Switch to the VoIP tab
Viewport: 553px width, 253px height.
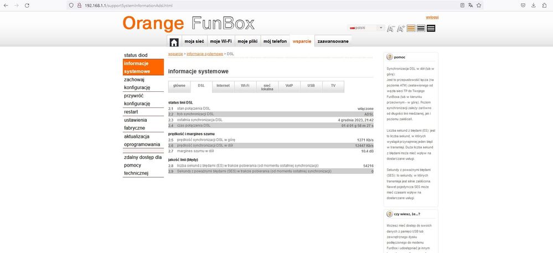click(289, 87)
